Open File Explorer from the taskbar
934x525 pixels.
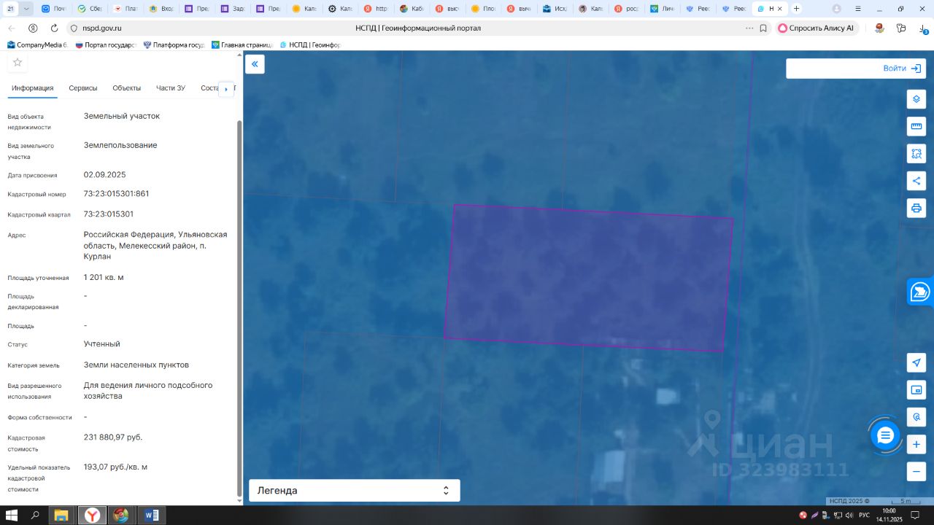61,516
